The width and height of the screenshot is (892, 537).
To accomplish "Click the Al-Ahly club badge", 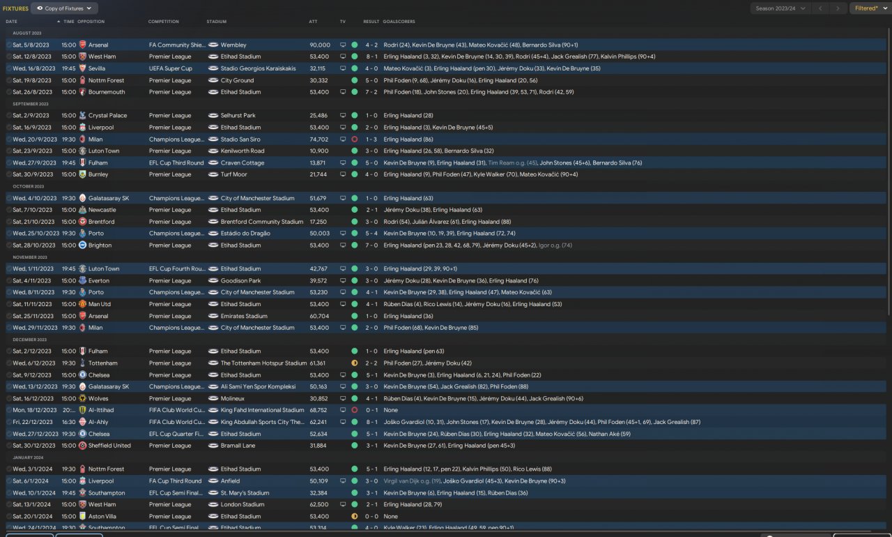I will (82, 422).
